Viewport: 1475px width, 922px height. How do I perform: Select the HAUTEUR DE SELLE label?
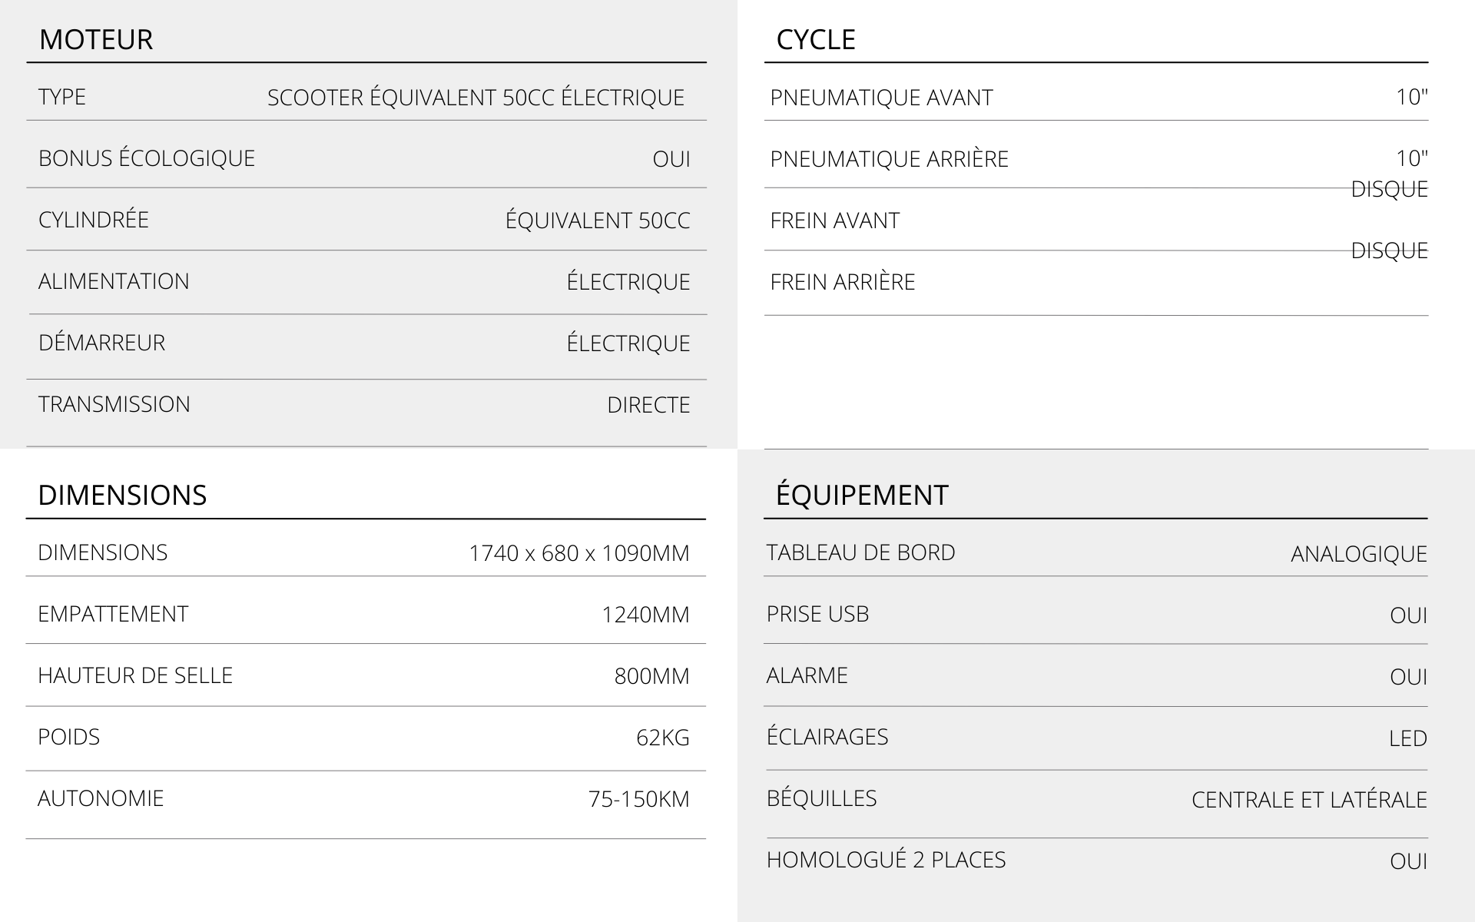point(135,675)
